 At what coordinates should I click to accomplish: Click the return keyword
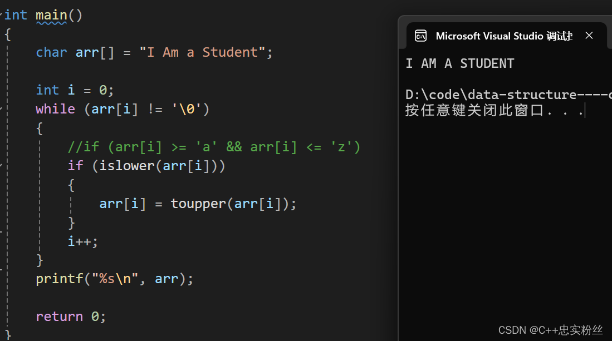click(60, 317)
